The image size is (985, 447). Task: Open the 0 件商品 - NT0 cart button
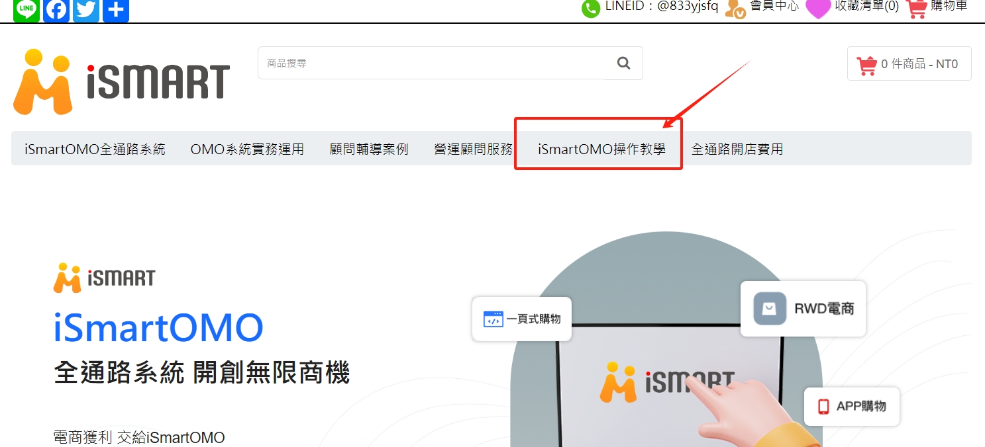pos(909,63)
